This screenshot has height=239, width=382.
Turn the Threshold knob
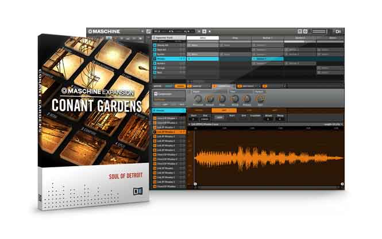pos(198,99)
